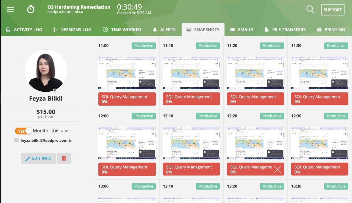Click the Support button
Image resolution: width=352 pixels, height=203 pixels.
[333, 10]
